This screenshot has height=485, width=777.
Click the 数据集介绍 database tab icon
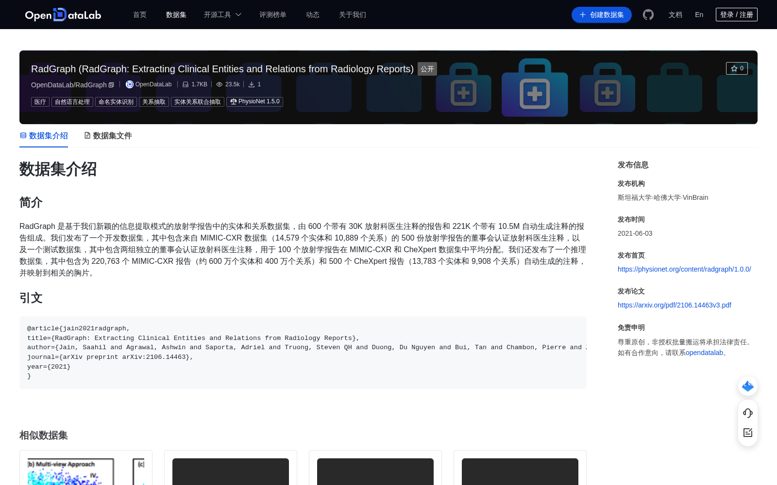[23, 135]
